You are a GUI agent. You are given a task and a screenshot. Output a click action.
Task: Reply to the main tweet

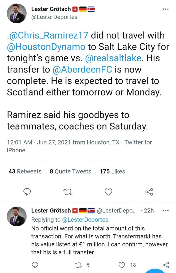tap(27, 192)
